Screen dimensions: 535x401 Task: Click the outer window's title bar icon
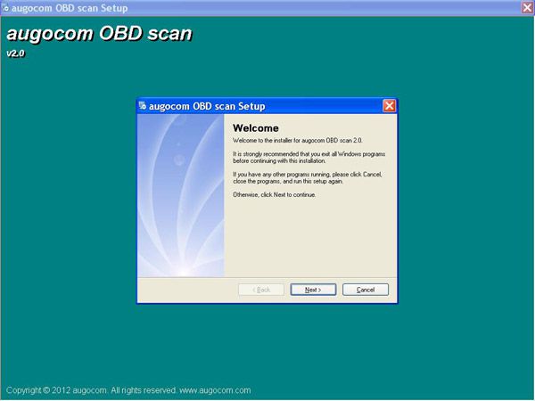tap(6, 7)
